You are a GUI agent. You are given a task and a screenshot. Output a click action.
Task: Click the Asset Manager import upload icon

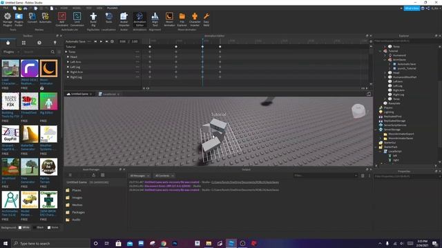coord(94,175)
